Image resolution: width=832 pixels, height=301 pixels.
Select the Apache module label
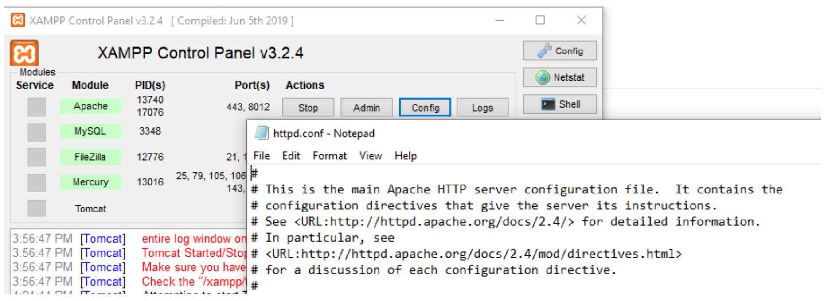point(91,106)
